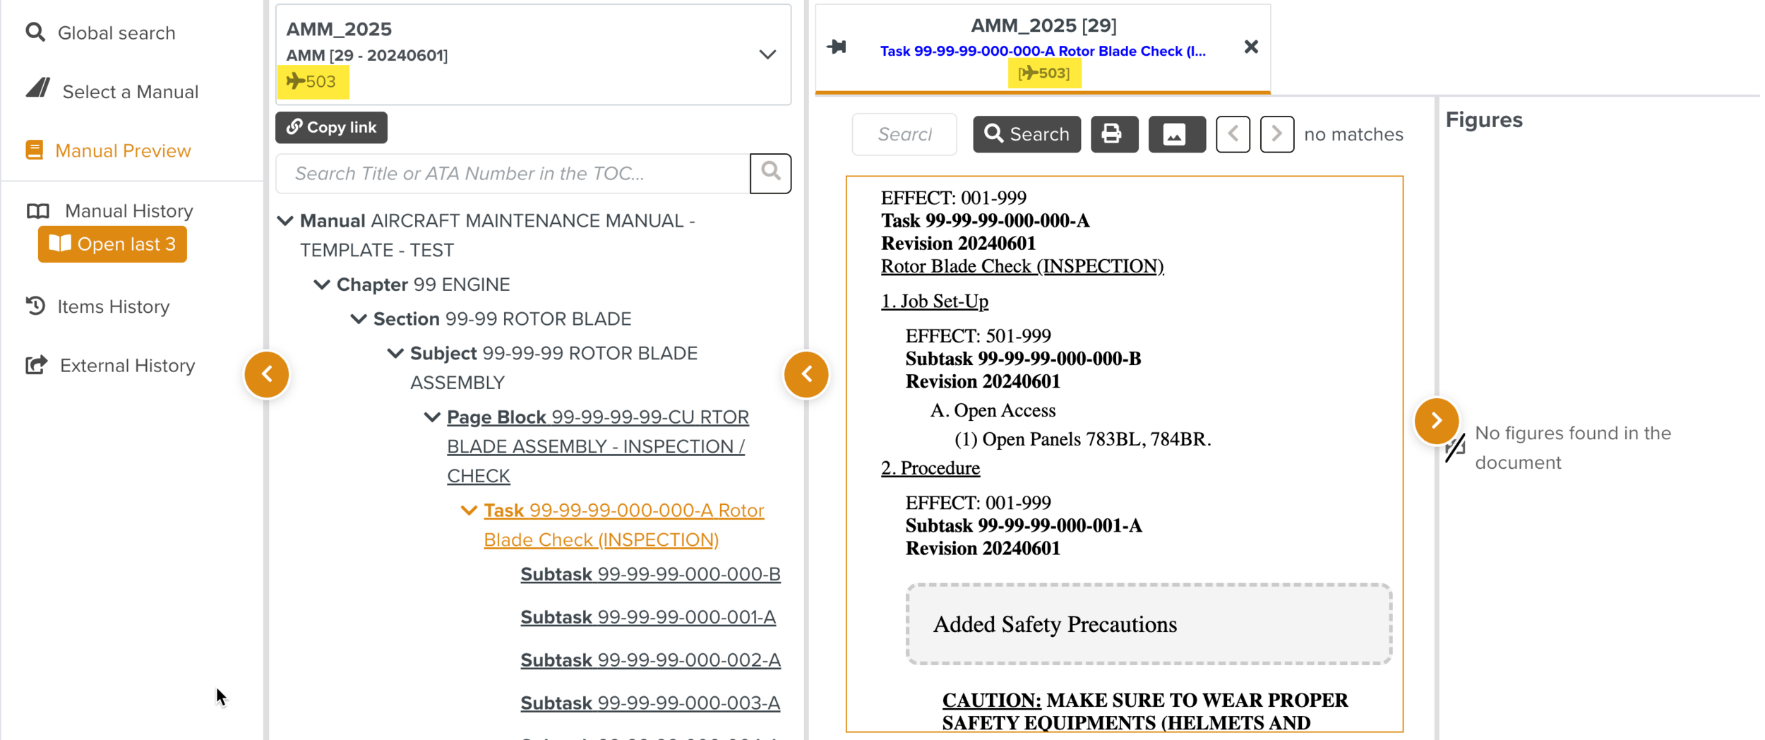
Task: Click the image figures icon button
Action: tap(1175, 134)
